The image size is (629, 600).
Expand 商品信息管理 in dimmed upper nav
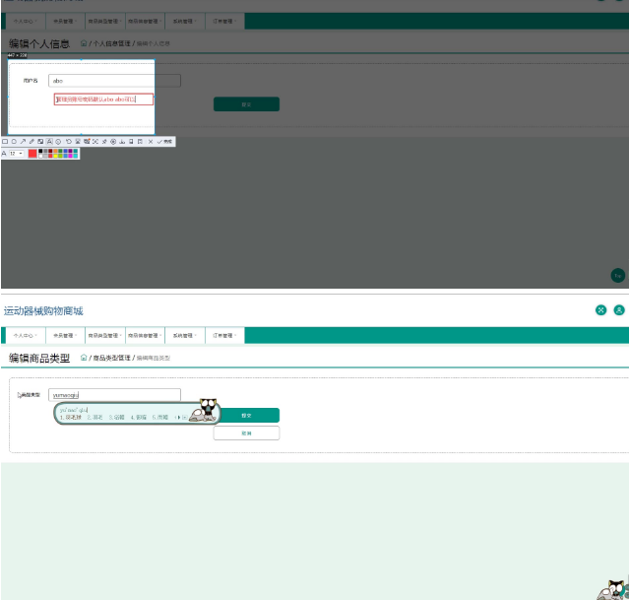pos(145,21)
